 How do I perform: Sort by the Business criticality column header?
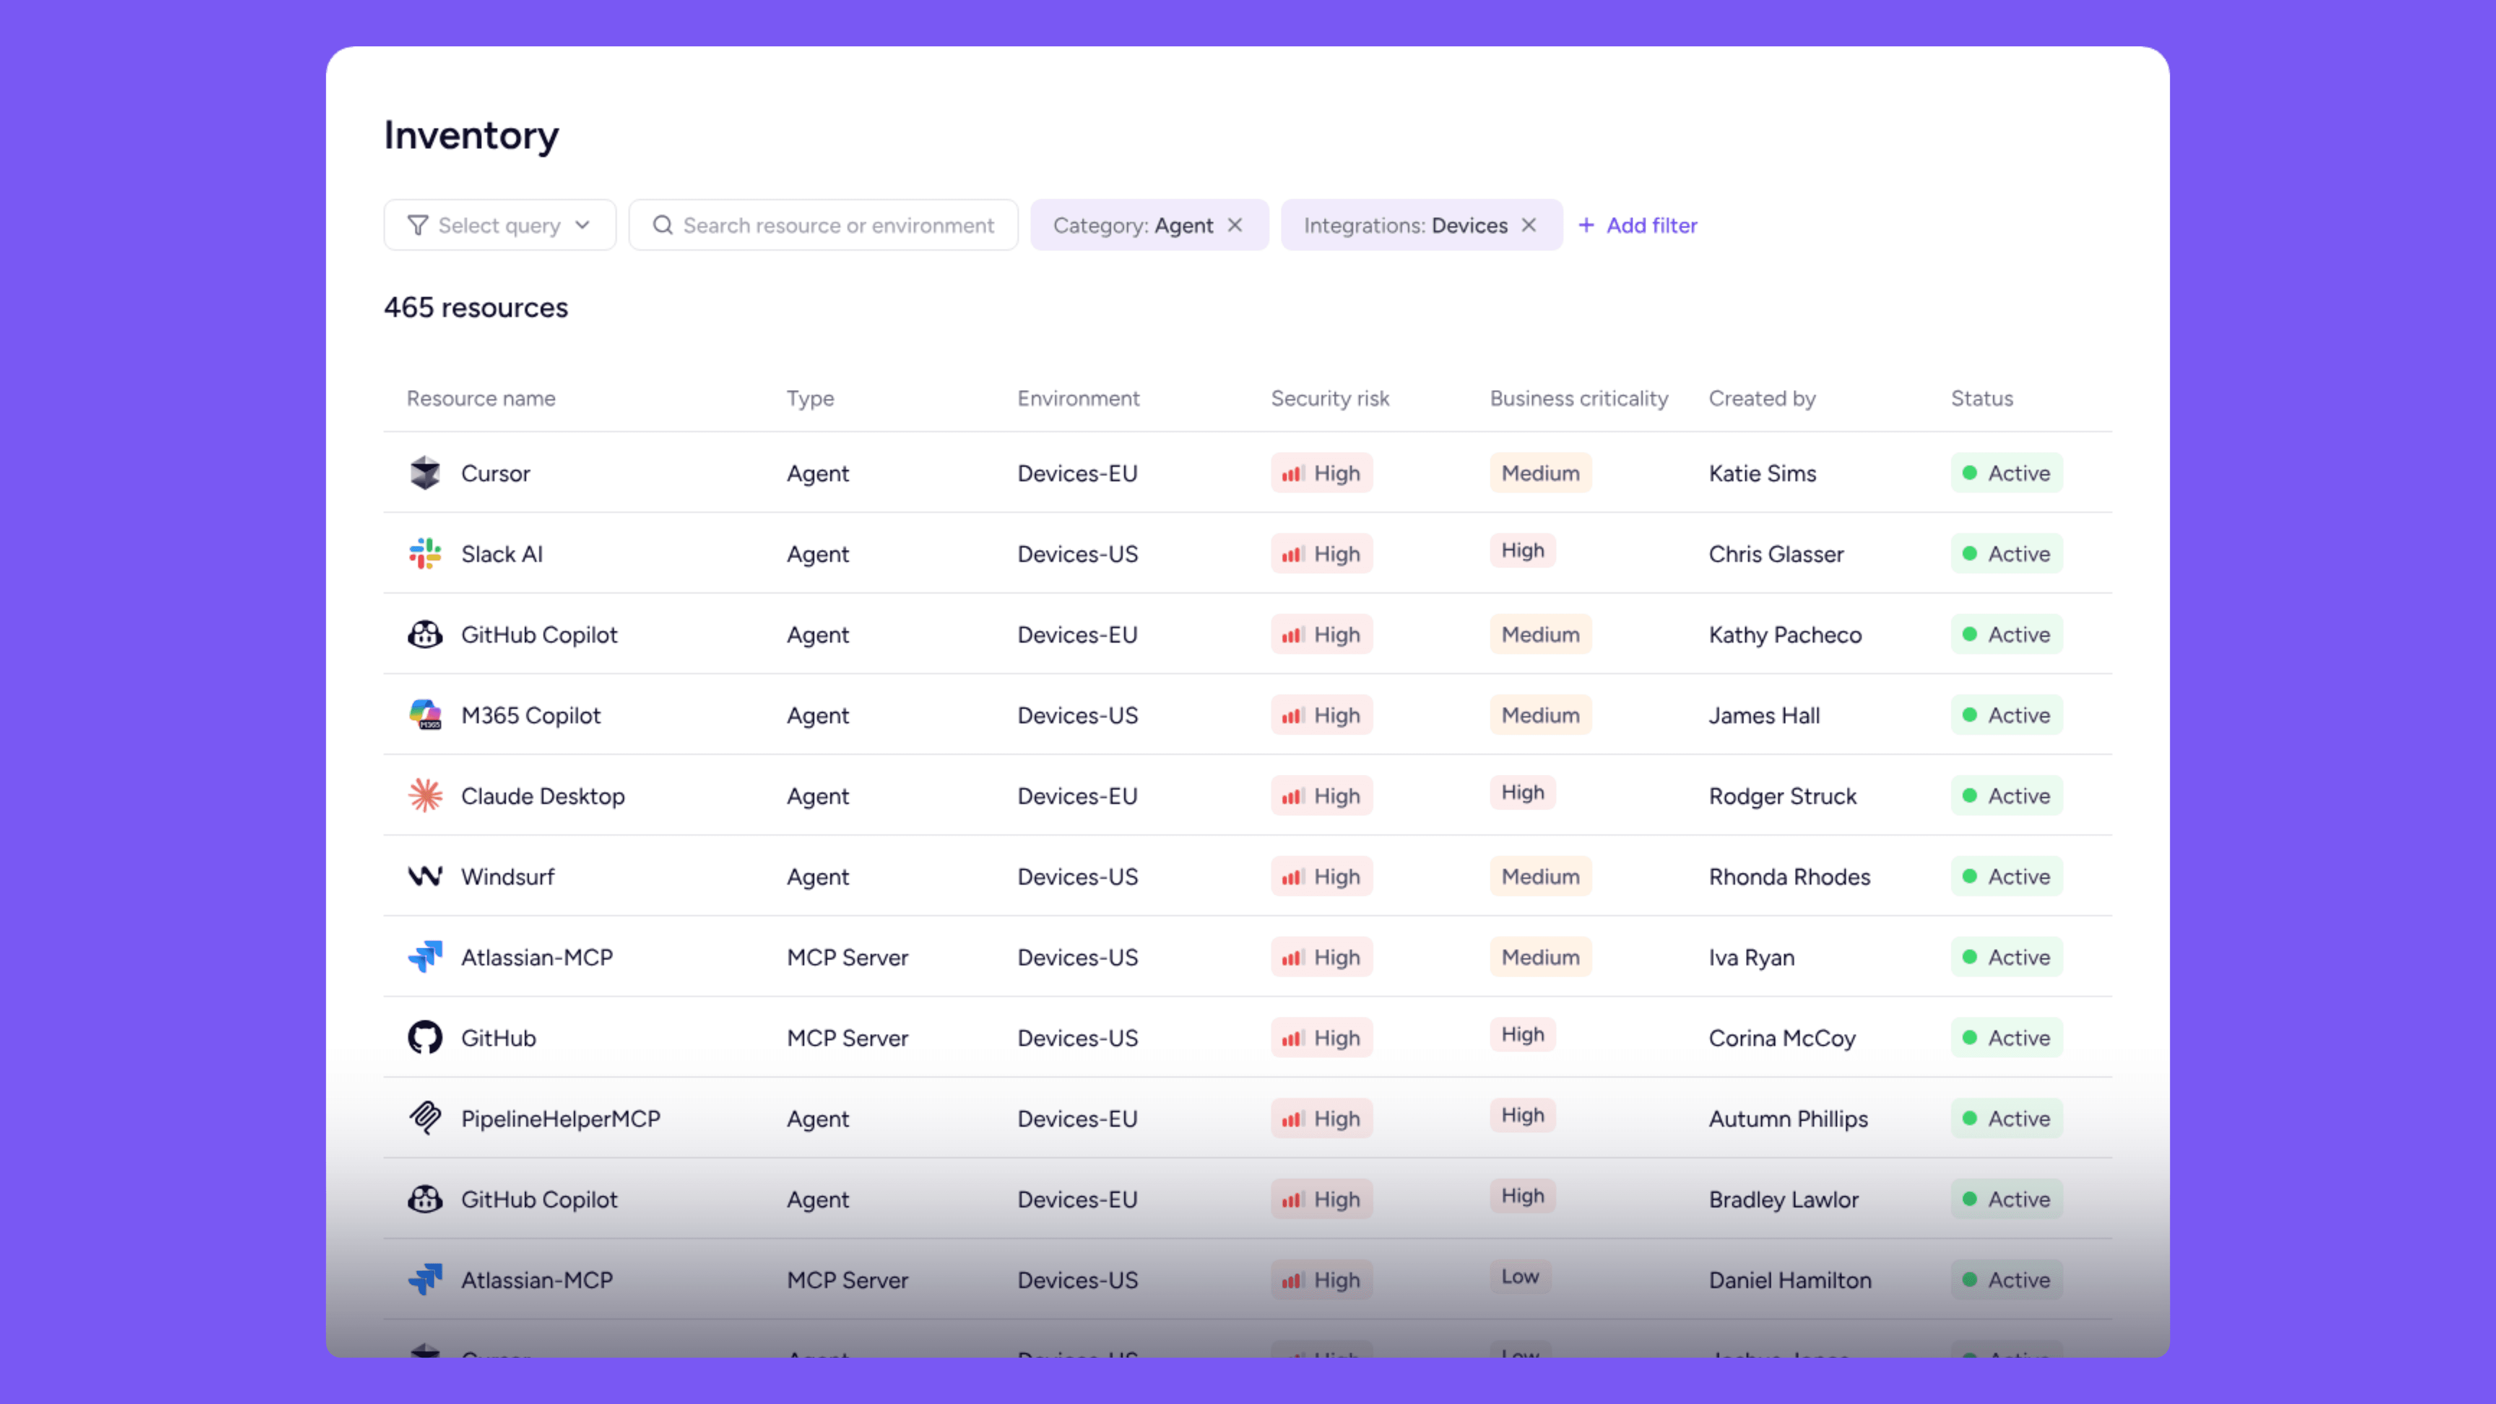[1578, 398]
